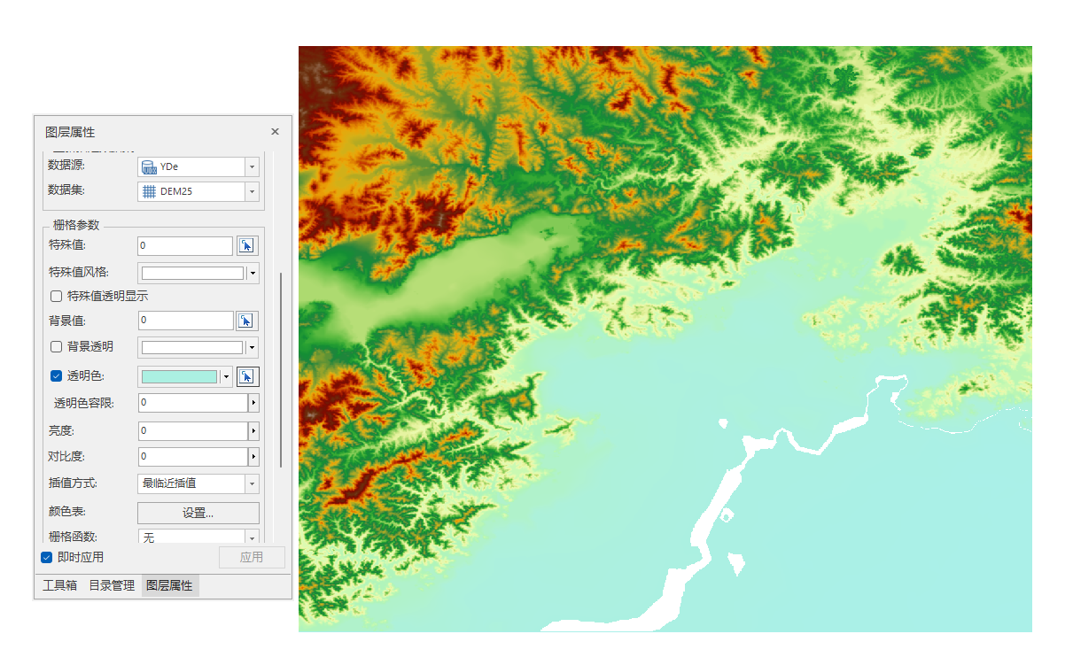Expand the 插值方式 dropdown
Screen dimensions: 1073x665
[x=252, y=483]
